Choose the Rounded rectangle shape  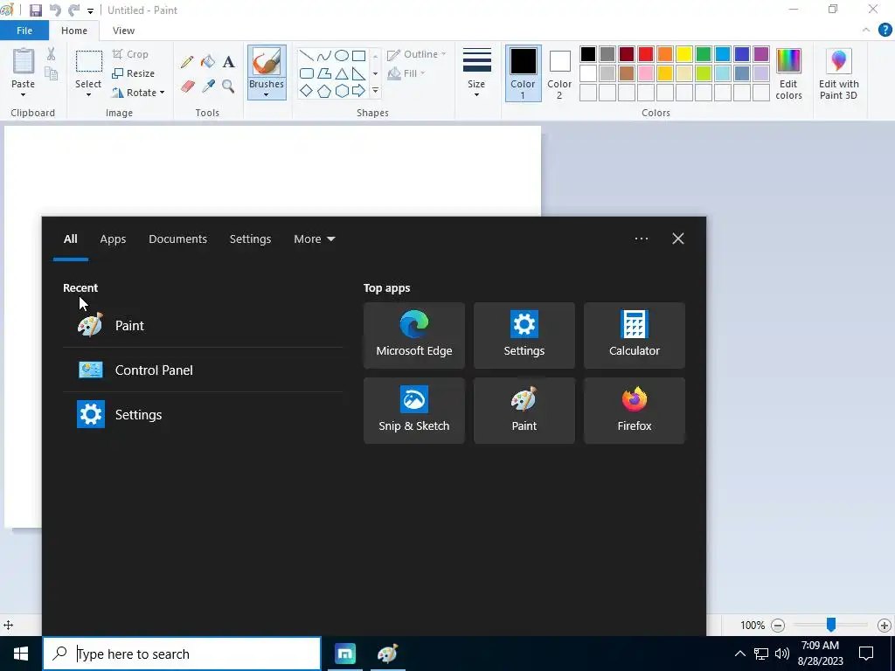pyautogui.click(x=307, y=73)
